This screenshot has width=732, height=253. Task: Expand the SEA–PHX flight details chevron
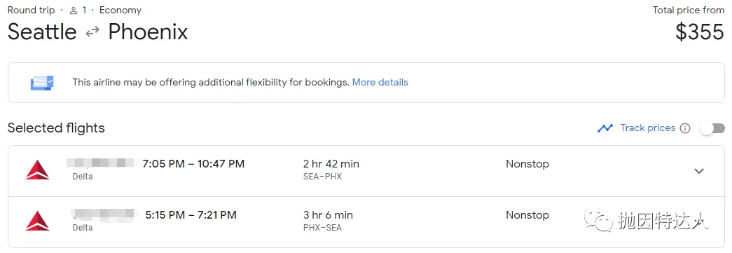(699, 171)
